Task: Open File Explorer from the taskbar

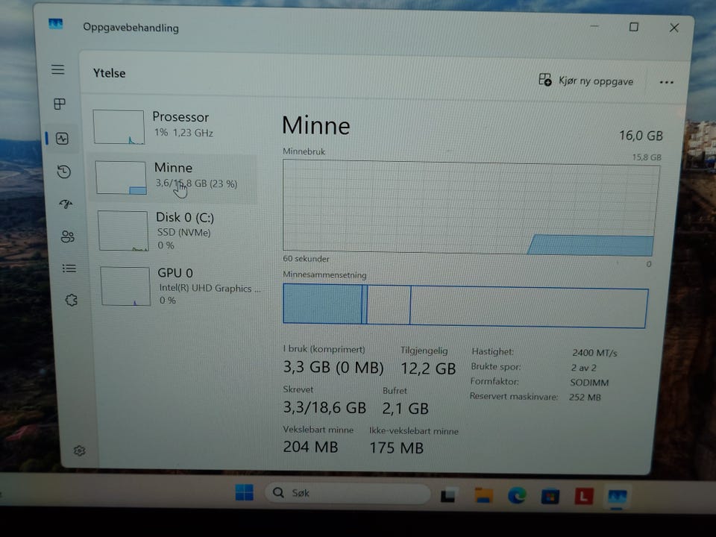Action: coord(483,495)
